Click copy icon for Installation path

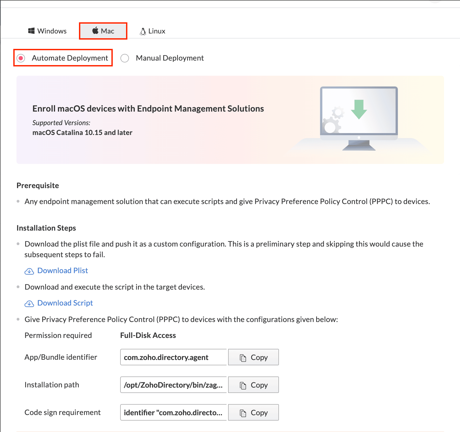243,385
